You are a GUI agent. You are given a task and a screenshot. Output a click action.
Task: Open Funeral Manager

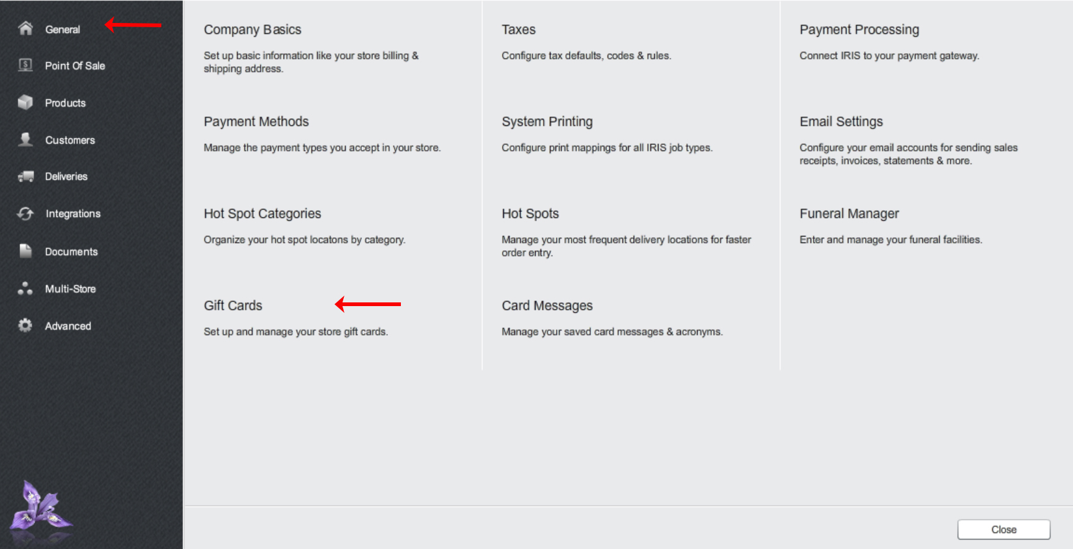(850, 214)
